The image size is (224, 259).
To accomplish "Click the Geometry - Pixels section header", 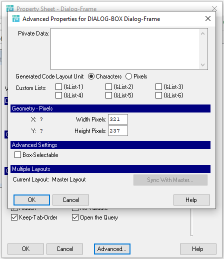I will (x=110, y=108).
